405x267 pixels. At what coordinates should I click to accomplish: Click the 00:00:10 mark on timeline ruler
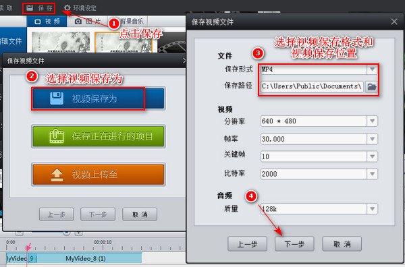click(103, 242)
